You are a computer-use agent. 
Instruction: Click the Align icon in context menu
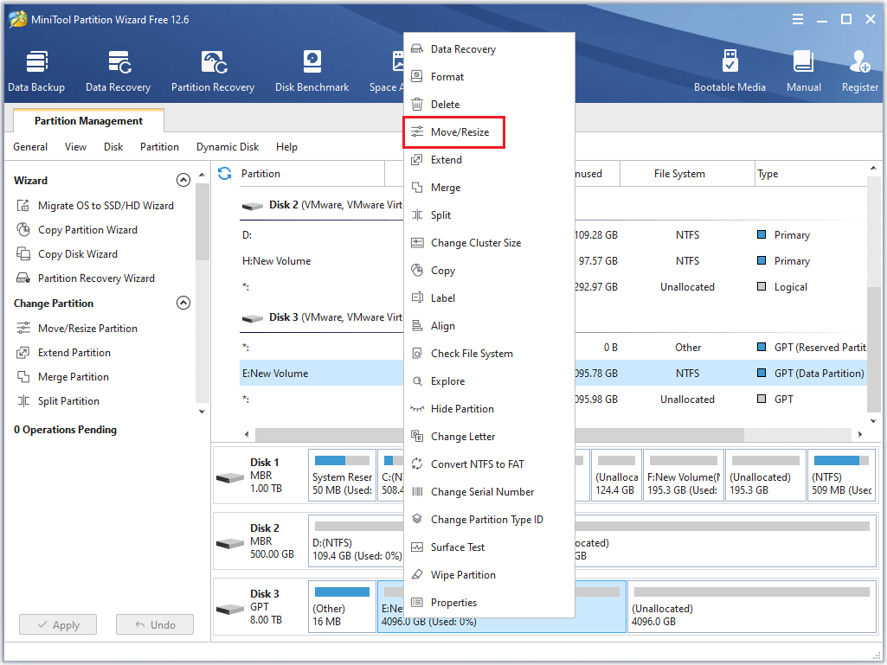coord(417,326)
